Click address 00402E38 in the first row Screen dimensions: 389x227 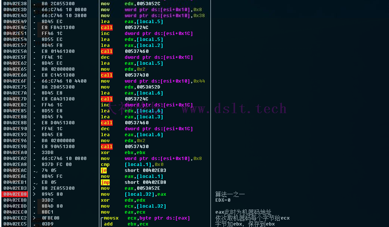(x=15, y=4)
